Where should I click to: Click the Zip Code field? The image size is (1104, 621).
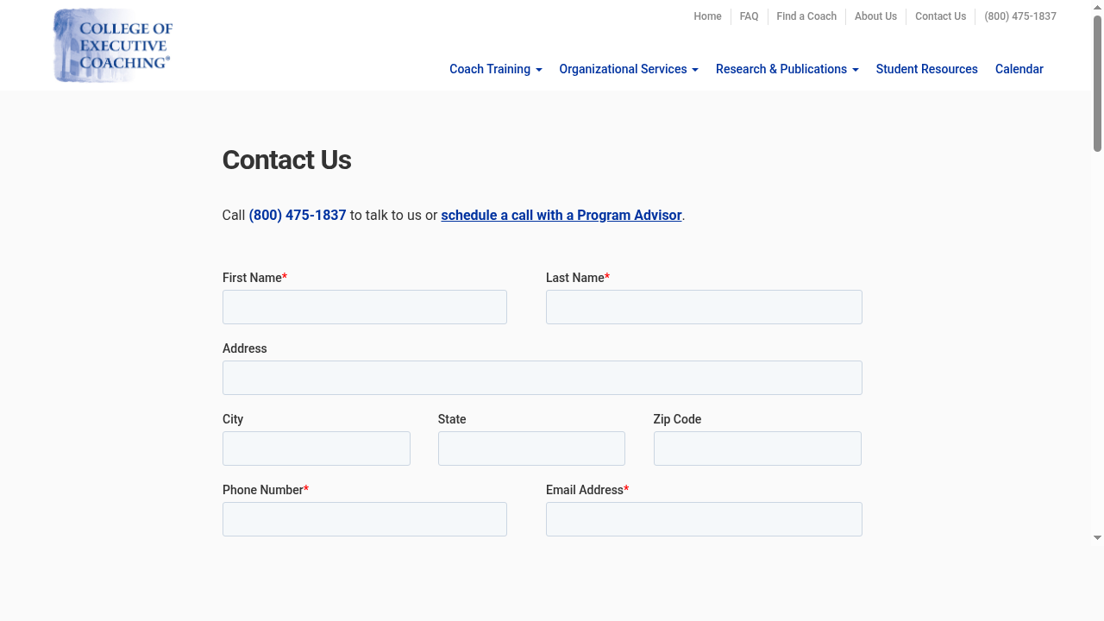coord(757,448)
